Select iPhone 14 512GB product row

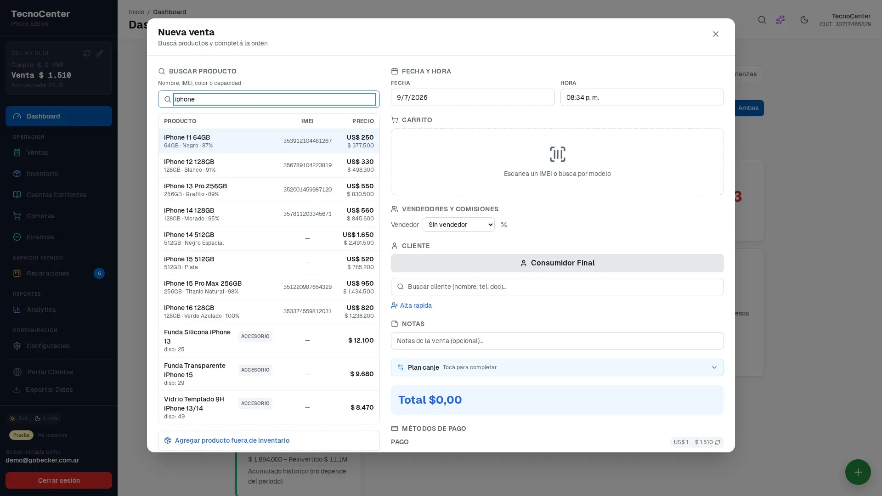coord(269,238)
